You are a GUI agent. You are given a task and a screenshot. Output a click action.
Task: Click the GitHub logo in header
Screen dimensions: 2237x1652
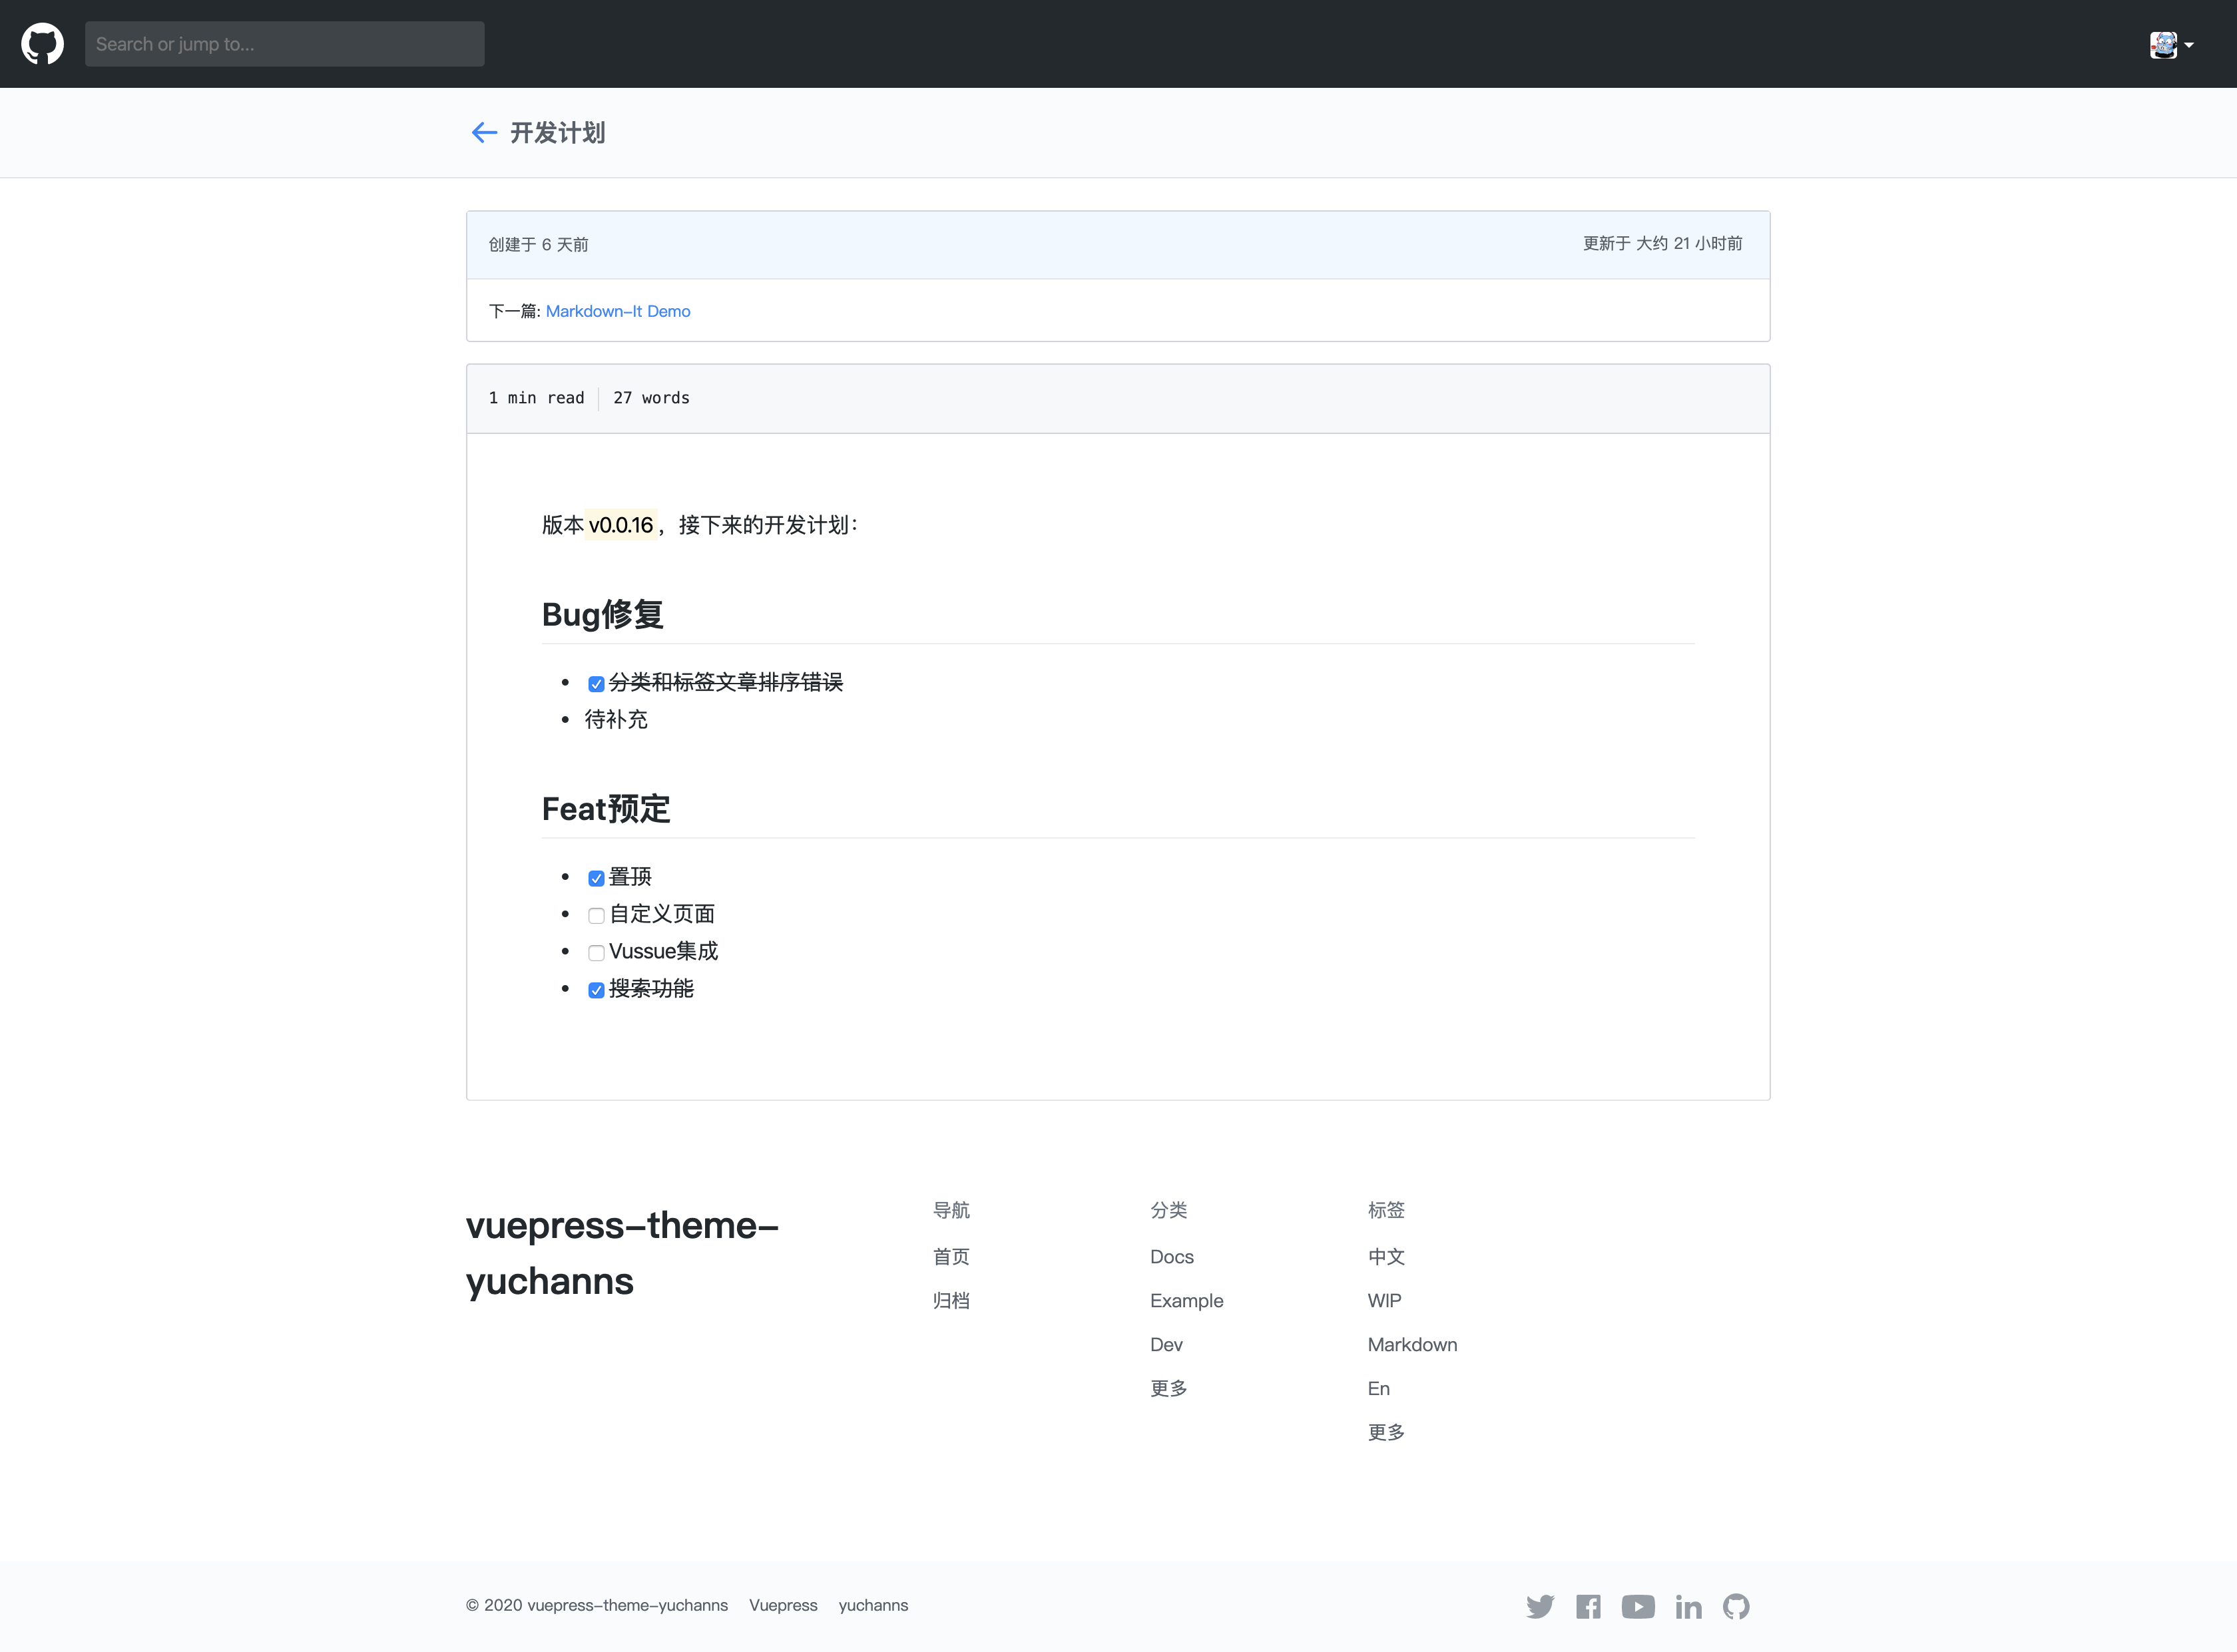pos(42,44)
